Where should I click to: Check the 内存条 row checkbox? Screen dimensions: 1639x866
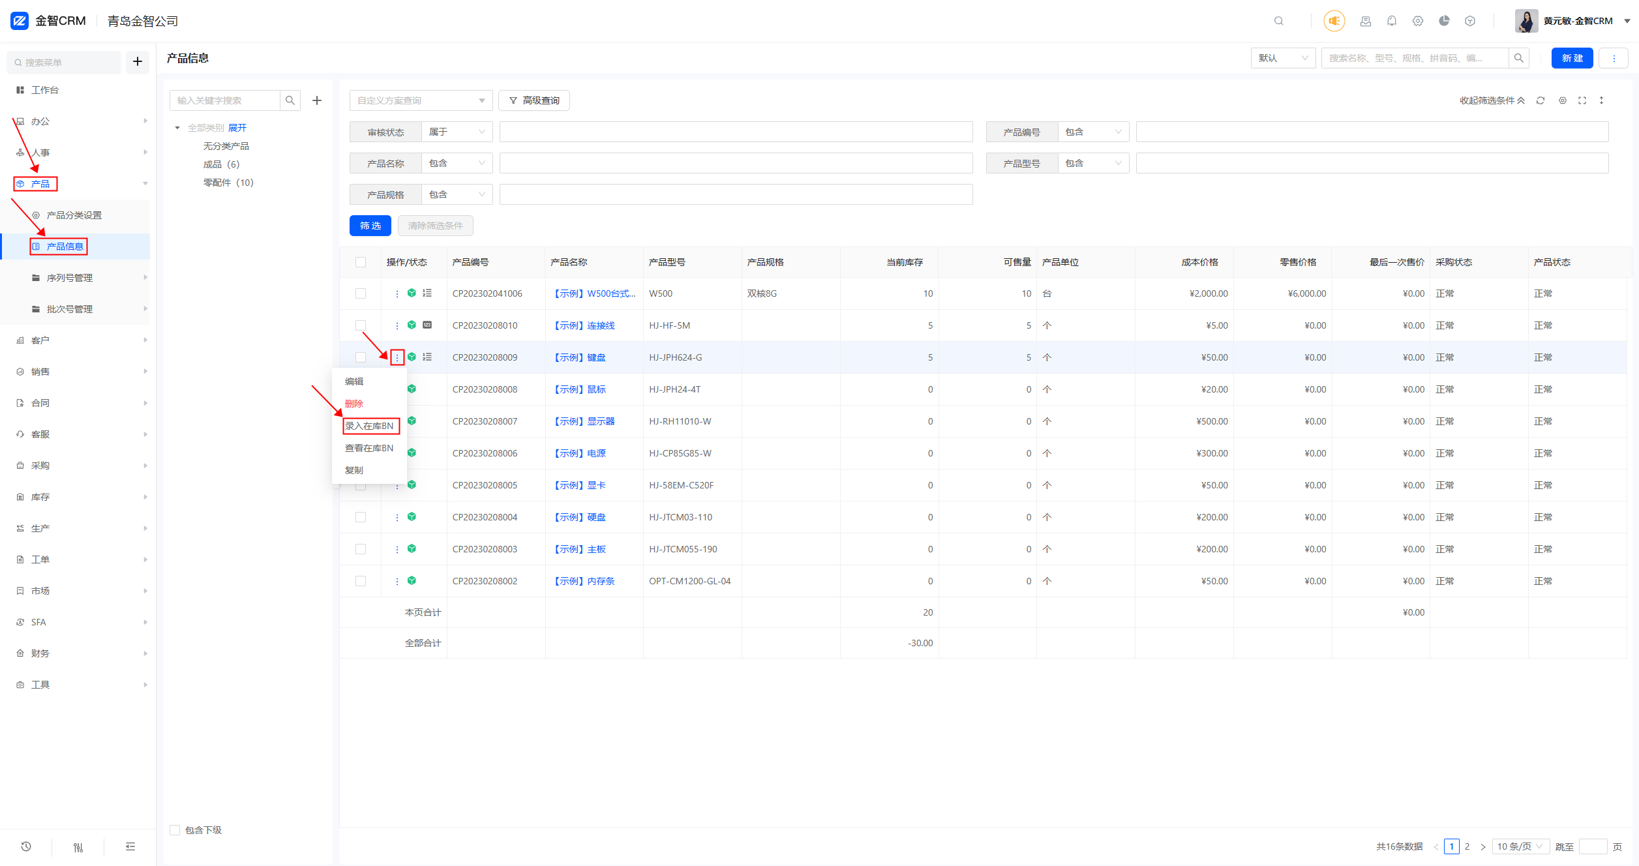tap(361, 581)
